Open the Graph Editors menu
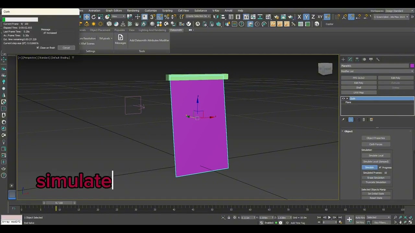415x233 pixels. 114,11
